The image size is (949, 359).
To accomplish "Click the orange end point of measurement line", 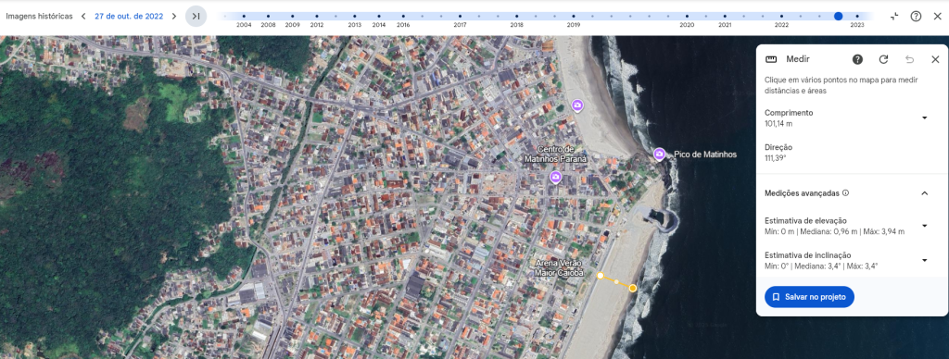I will tap(632, 289).
